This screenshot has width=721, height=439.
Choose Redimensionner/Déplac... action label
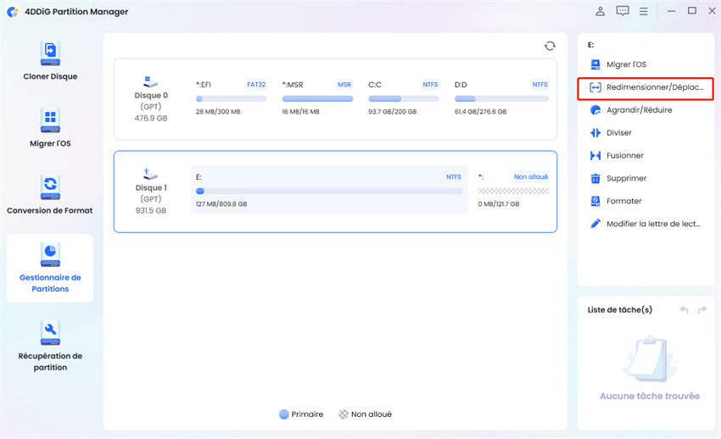[x=655, y=87]
